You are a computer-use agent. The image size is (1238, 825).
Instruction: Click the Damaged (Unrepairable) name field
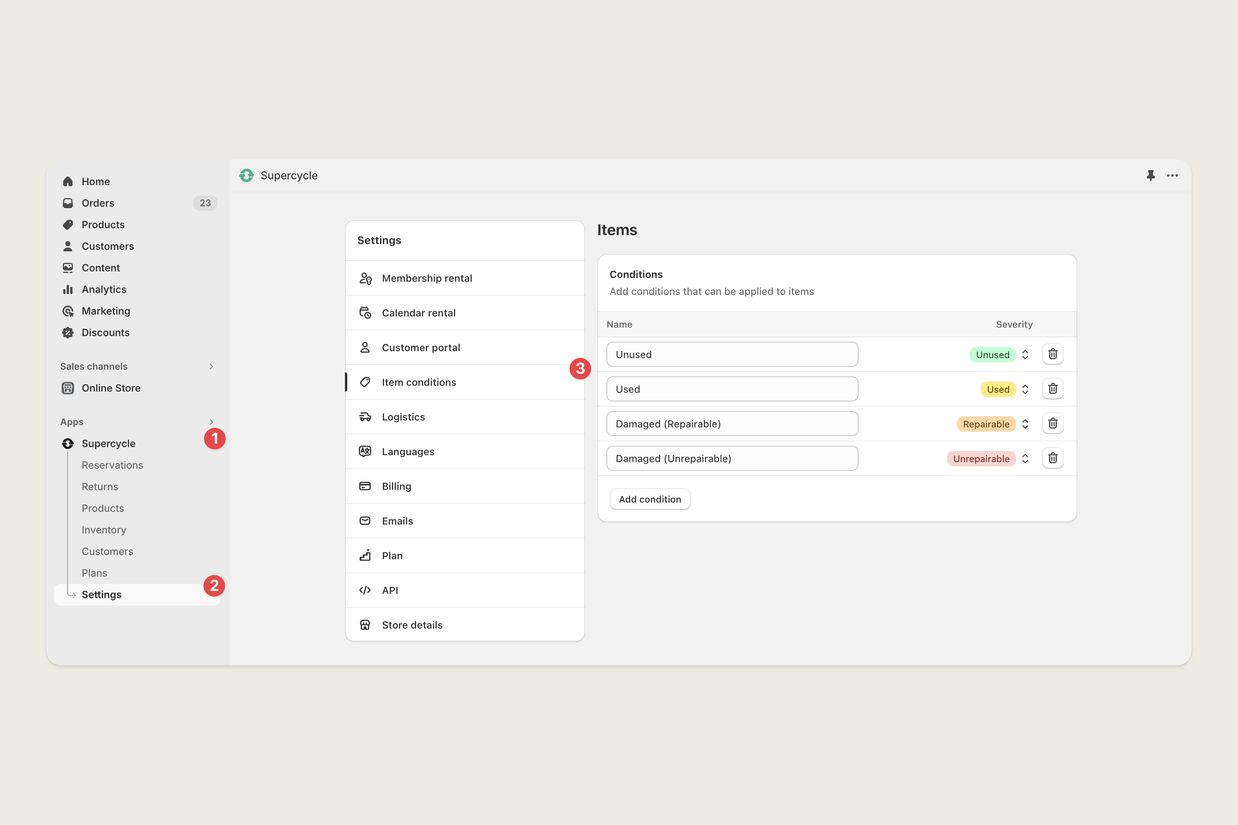pos(732,459)
